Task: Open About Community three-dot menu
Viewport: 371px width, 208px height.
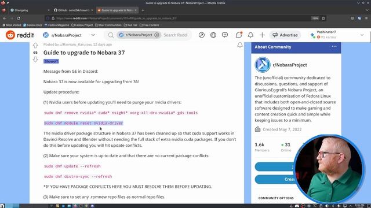Action: pyautogui.click(x=334, y=46)
